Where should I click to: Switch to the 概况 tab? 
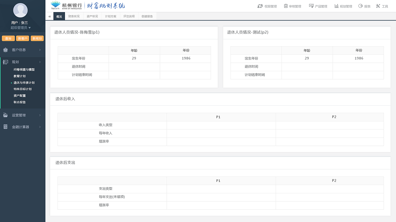(x=59, y=16)
